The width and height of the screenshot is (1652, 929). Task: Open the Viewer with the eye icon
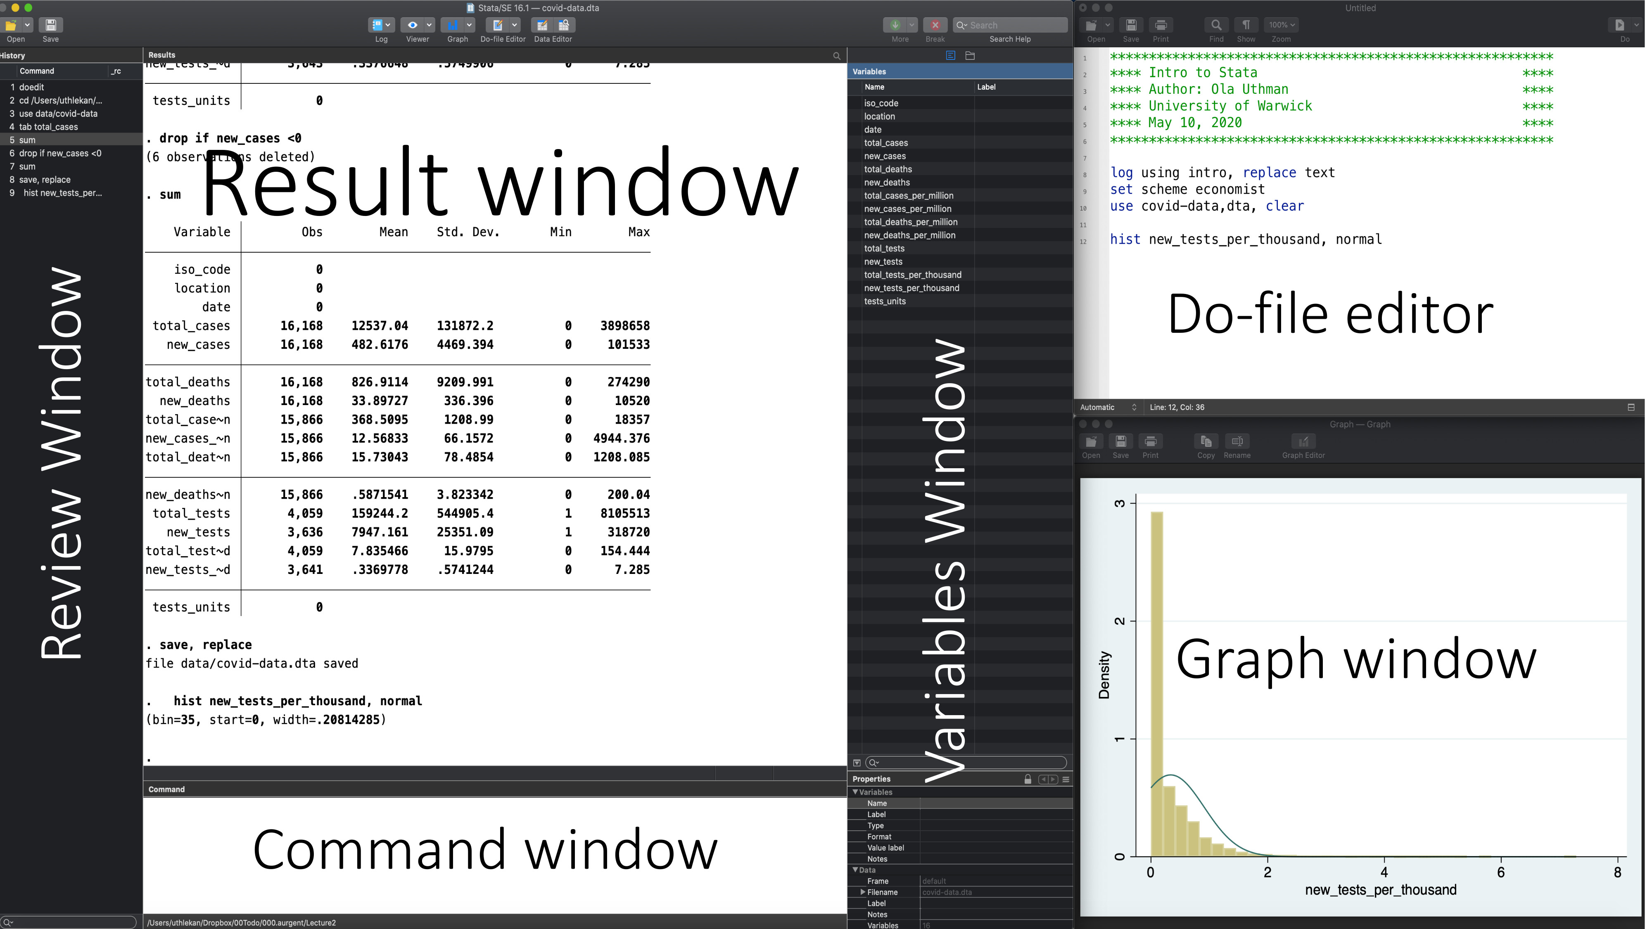412,26
